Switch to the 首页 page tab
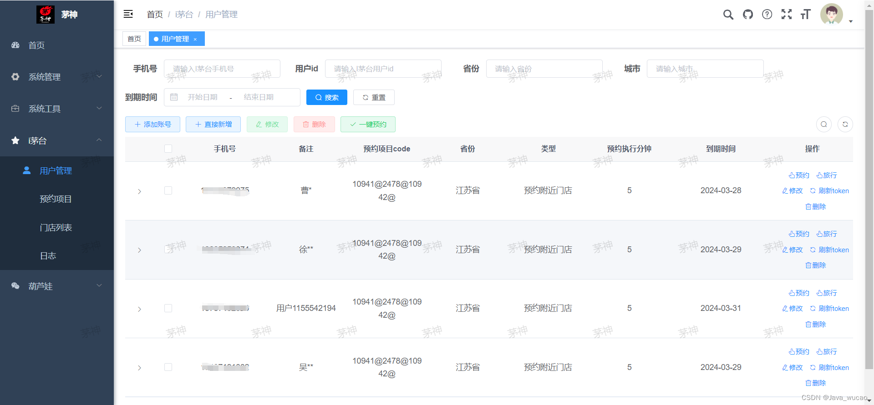The width and height of the screenshot is (874, 405). click(x=134, y=39)
